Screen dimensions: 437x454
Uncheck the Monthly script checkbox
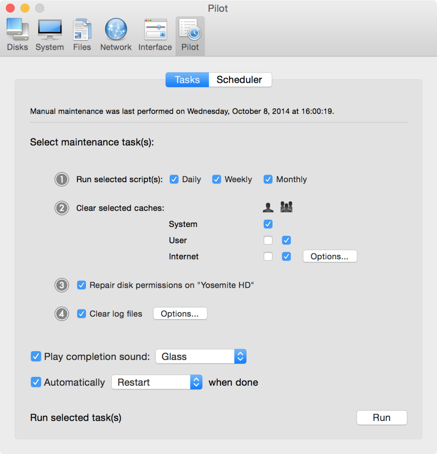[x=268, y=179]
